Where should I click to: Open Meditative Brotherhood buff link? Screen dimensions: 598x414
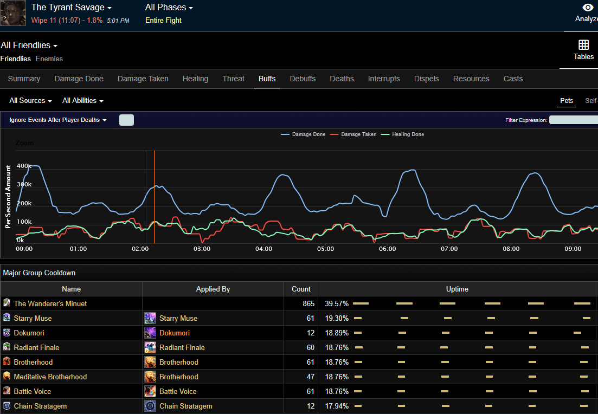click(50, 377)
